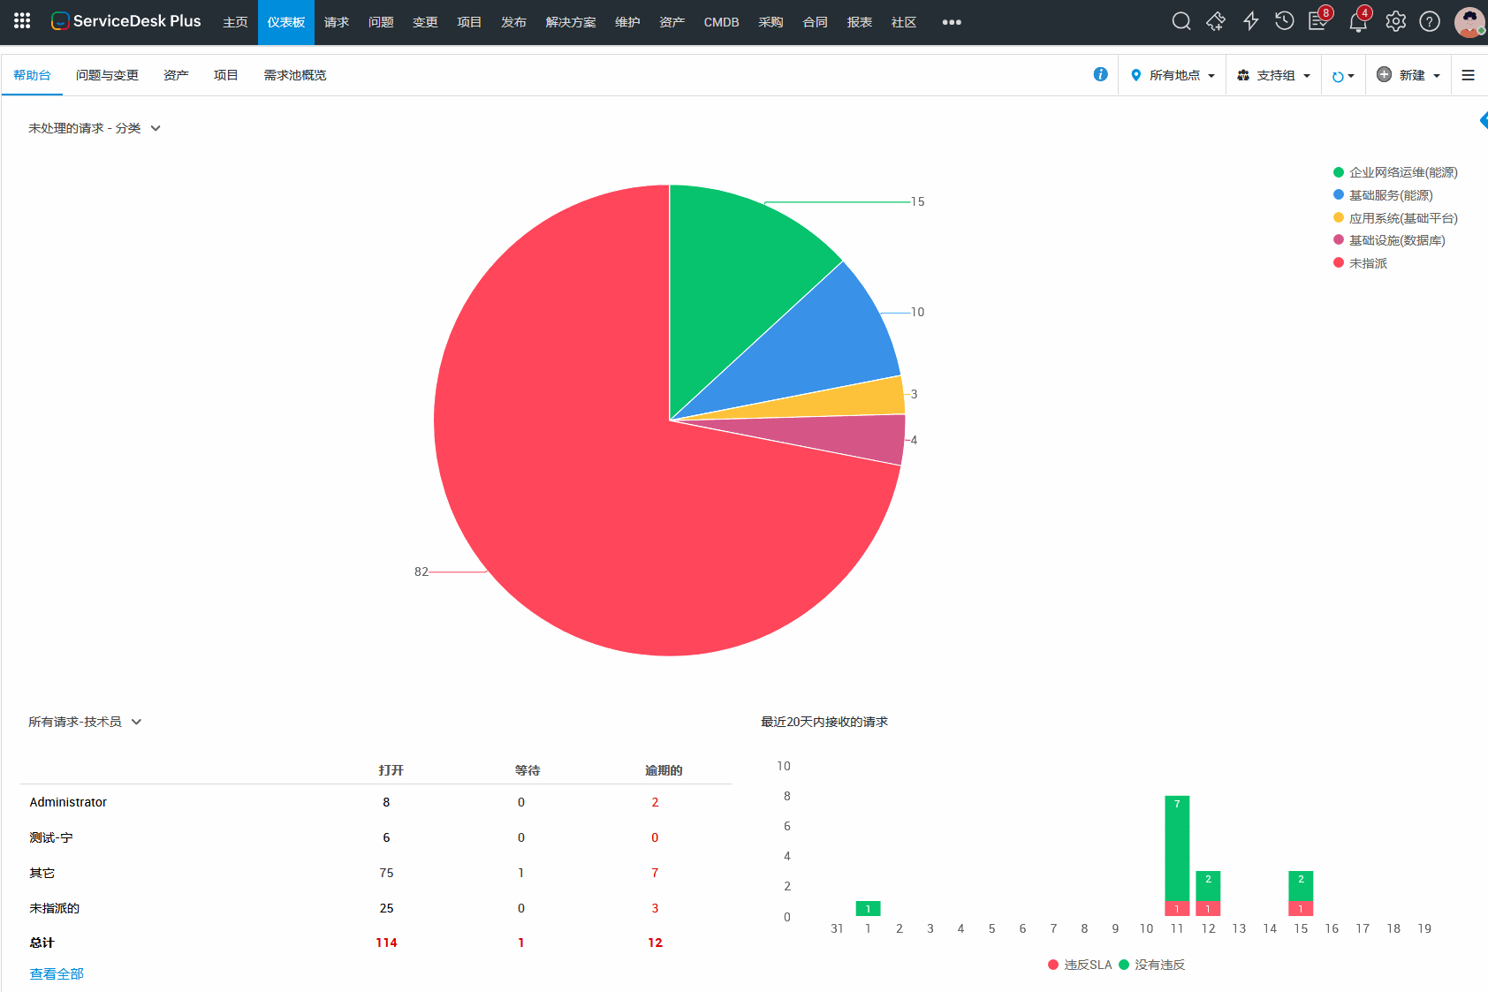Click the open count 25 for 未指派的
Viewport: 1488px width, 992px height.
pyautogui.click(x=386, y=908)
